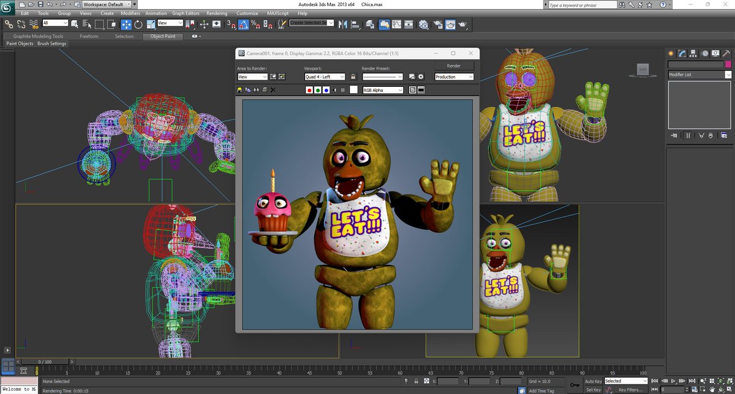Toggle the lock viewport padlock in render window
The width and height of the screenshot is (735, 394).
coord(353,76)
